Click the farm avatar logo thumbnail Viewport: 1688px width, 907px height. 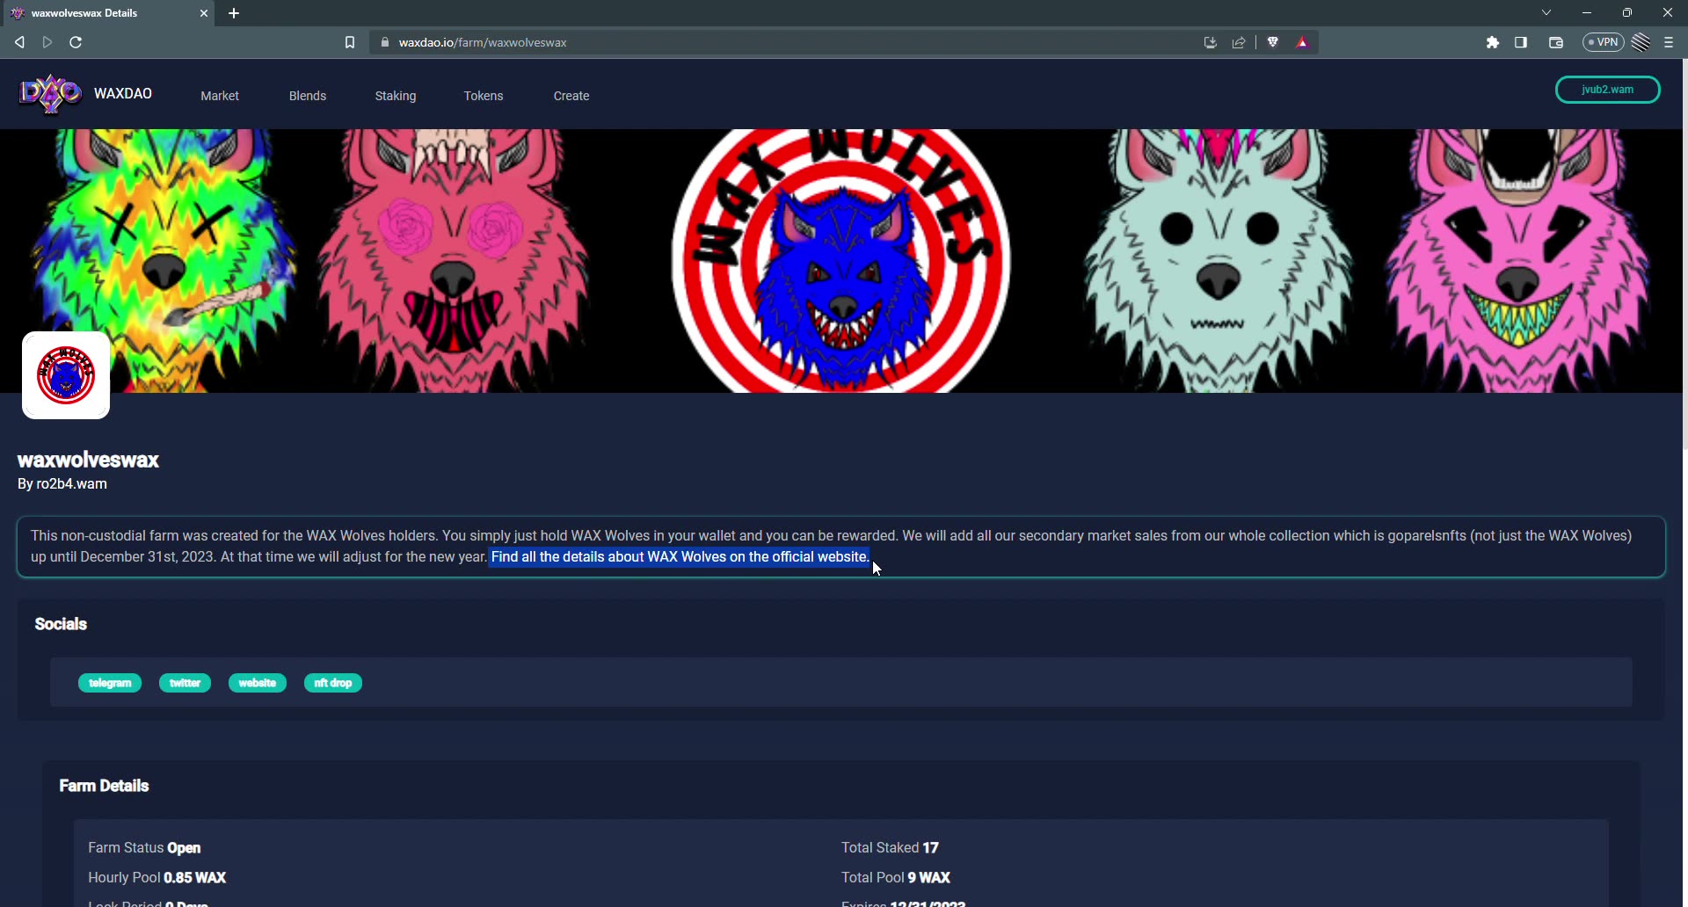pos(66,375)
